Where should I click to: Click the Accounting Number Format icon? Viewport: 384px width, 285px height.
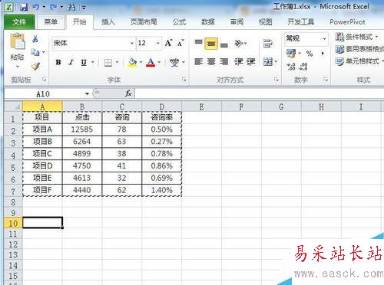(291, 54)
